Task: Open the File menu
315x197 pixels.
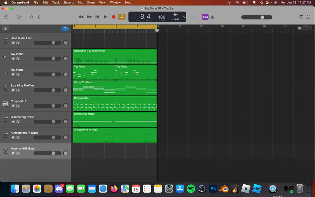Action: [x=36, y=2]
